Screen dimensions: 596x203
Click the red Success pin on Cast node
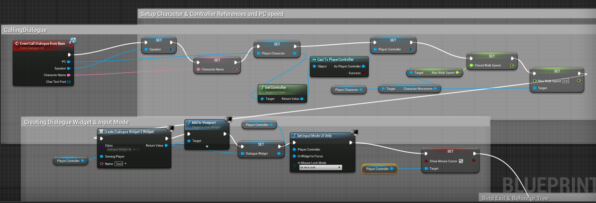coord(363,73)
